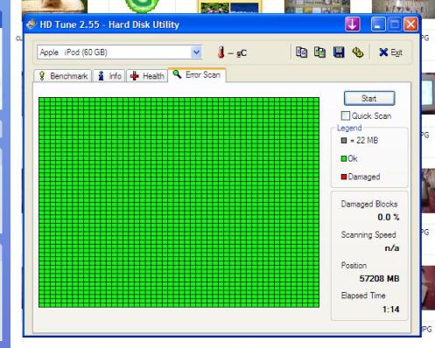
Task: Click the green Ok legend swatch
Action: (344, 158)
